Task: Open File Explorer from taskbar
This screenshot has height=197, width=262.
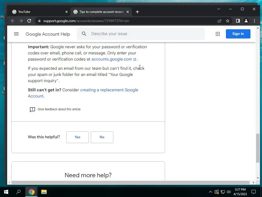Action: point(44,192)
